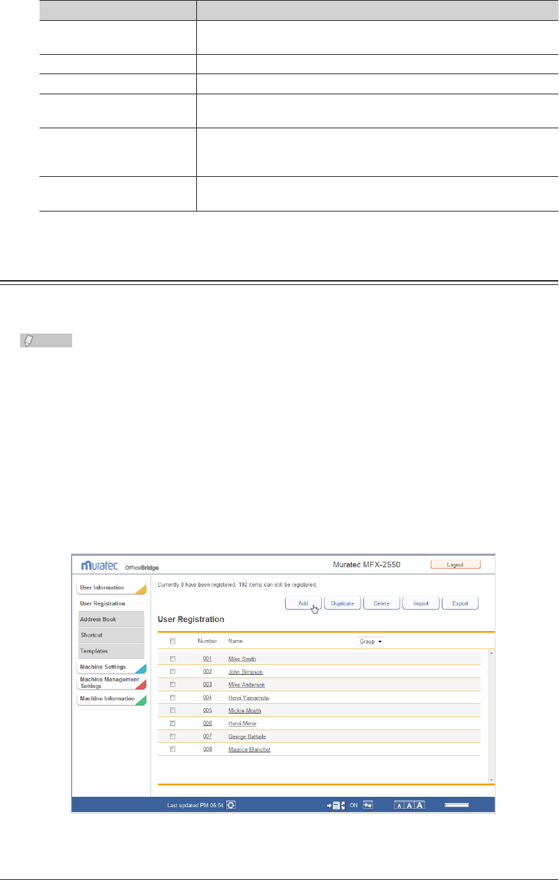
Task: Open the George Battaile name link
Action: click(x=247, y=736)
